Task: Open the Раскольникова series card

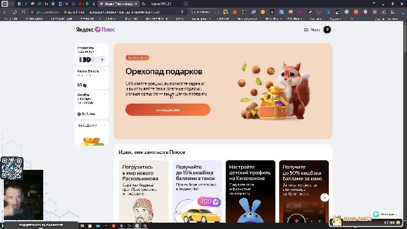Action: coord(144,191)
